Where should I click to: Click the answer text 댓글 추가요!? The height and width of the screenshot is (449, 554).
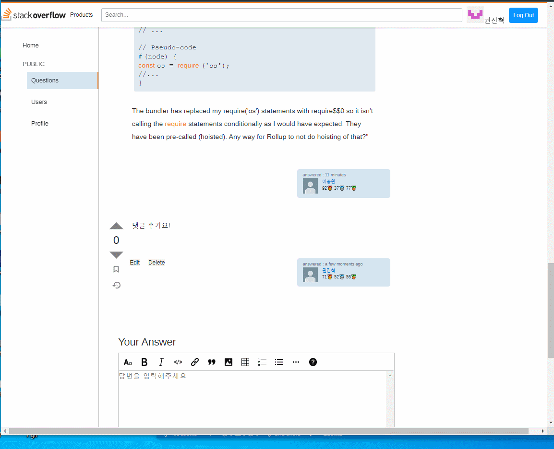(151, 225)
